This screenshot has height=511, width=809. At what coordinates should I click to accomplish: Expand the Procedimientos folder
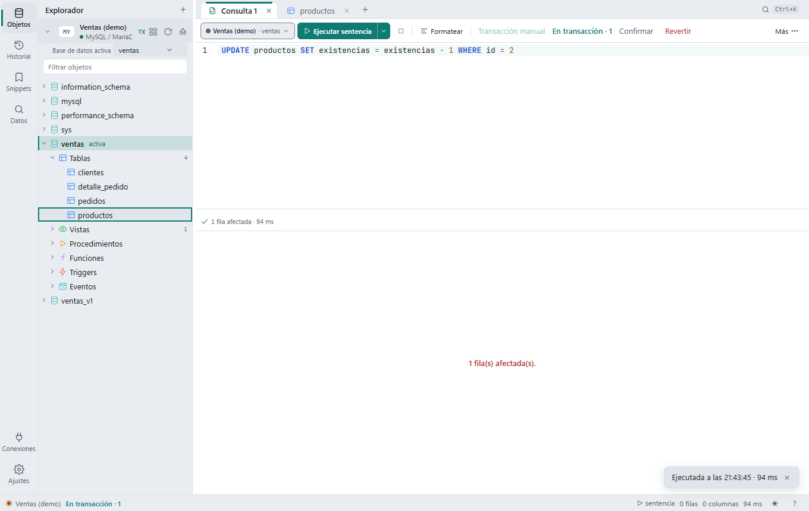pos(52,244)
